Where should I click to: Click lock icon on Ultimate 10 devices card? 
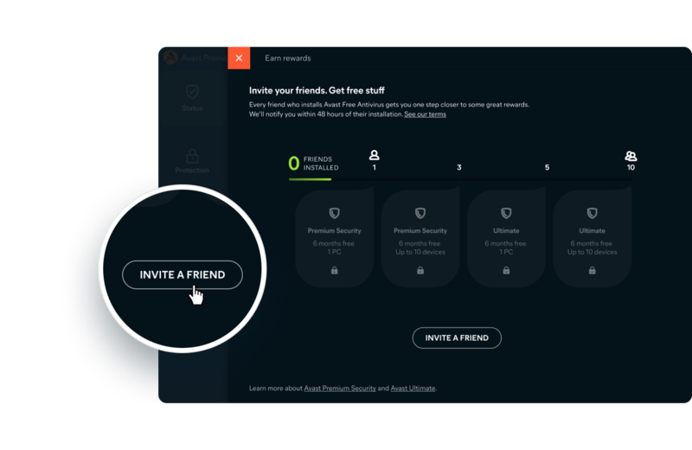point(593,270)
